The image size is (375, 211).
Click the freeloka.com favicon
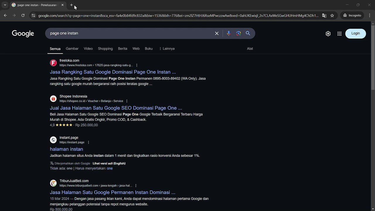[53, 63]
